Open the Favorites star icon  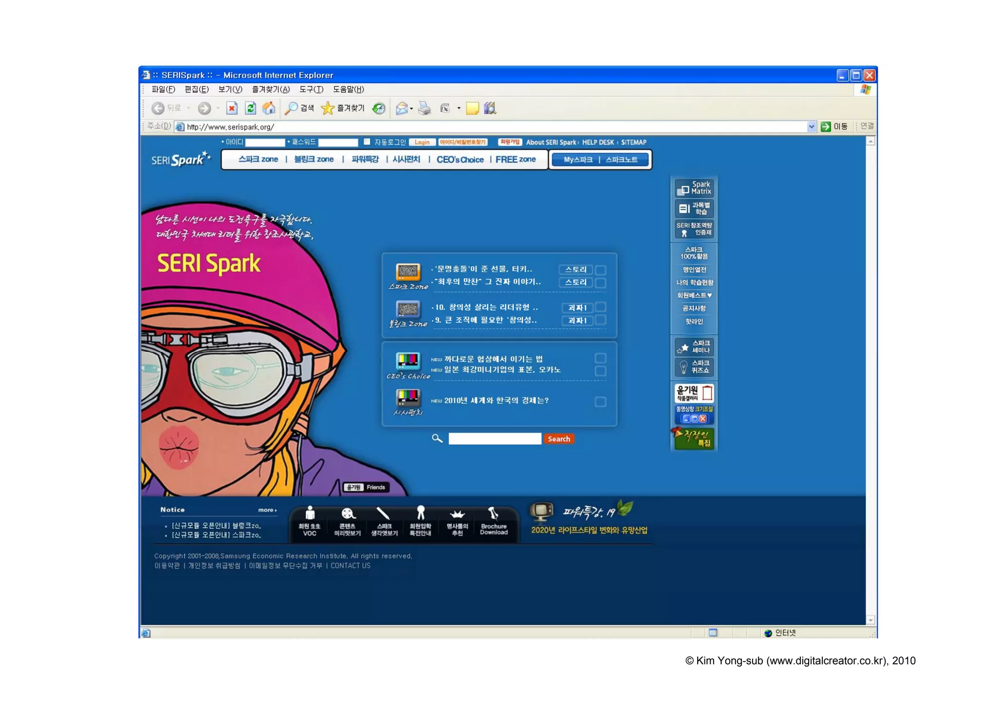click(x=328, y=108)
